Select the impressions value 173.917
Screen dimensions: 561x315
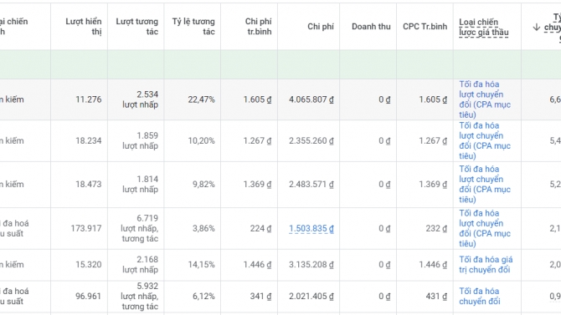[86, 228]
